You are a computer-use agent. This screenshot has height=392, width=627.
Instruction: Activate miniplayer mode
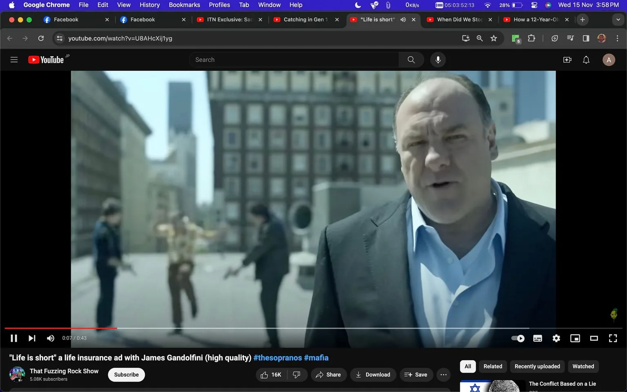click(575, 338)
